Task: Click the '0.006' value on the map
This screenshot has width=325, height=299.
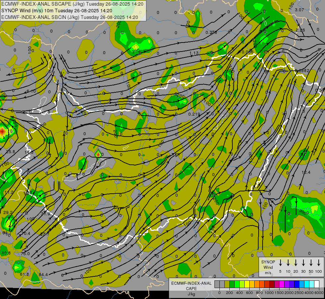Action: [x=247, y=52]
